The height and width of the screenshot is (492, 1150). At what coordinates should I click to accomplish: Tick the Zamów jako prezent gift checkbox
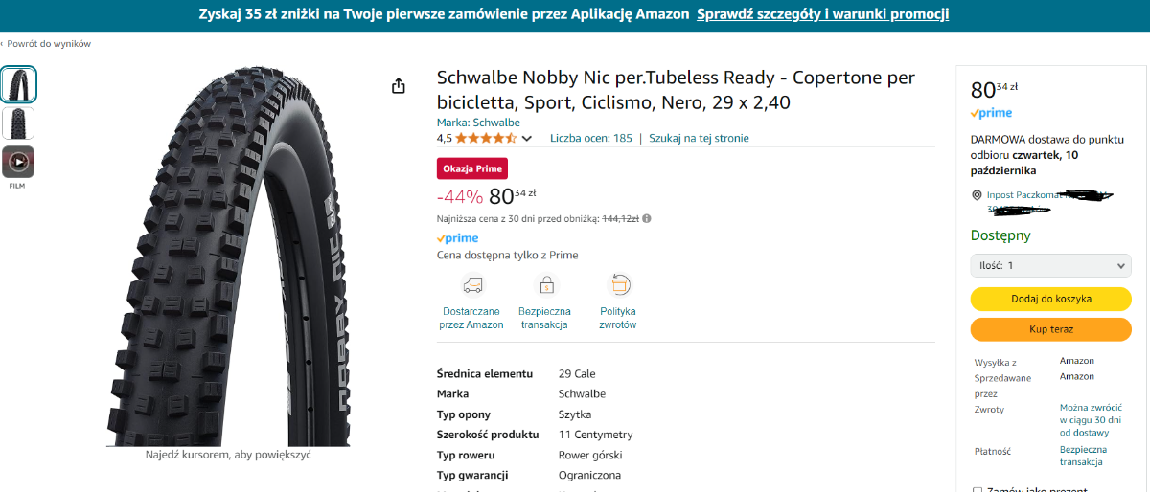pos(977,490)
